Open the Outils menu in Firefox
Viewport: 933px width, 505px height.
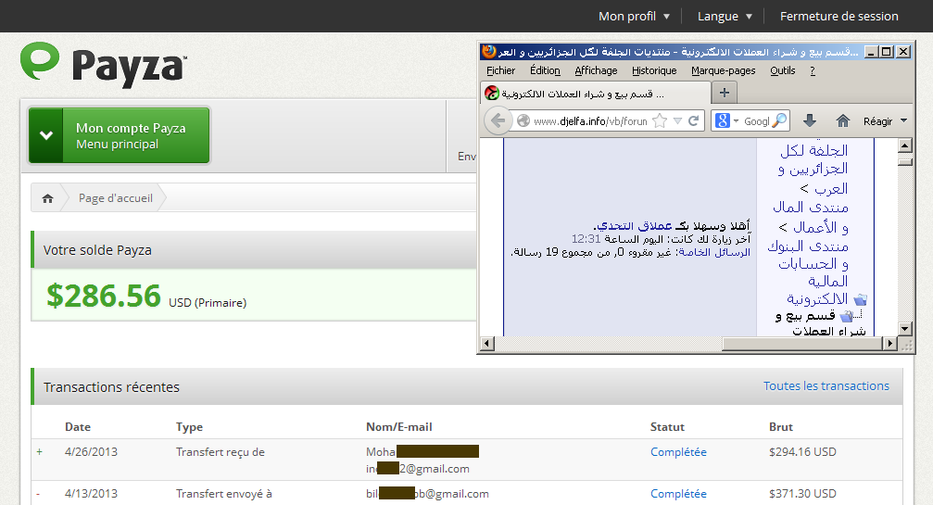[x=783, y=70]
